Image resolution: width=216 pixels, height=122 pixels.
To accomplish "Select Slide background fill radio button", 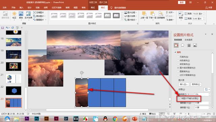I will tap(178, 75).
